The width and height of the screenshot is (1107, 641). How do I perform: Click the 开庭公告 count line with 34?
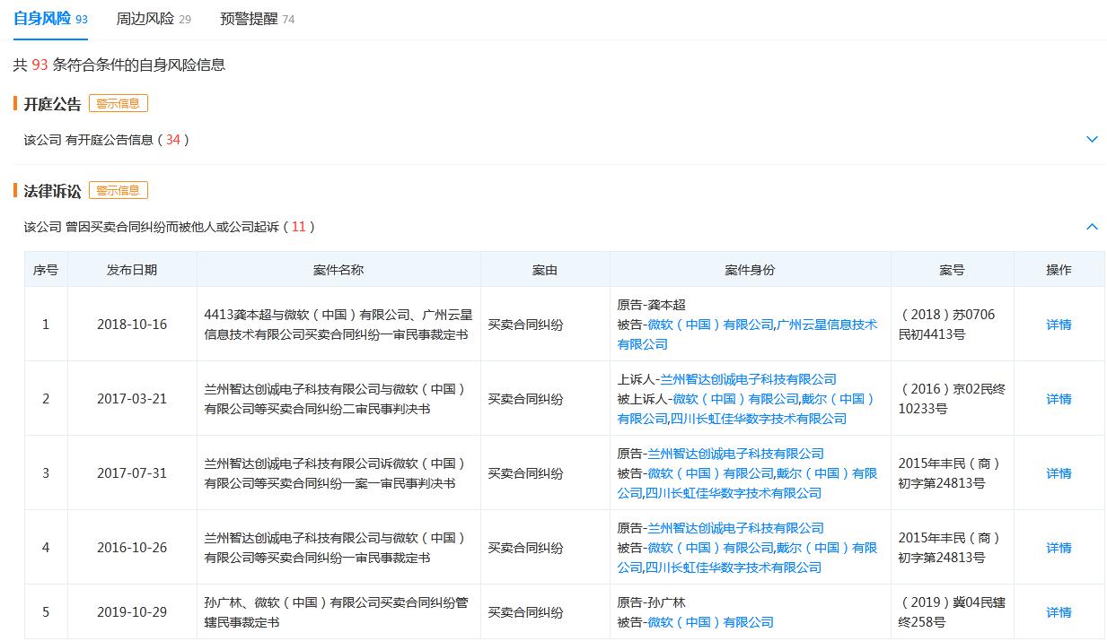[x=107, y=140]
